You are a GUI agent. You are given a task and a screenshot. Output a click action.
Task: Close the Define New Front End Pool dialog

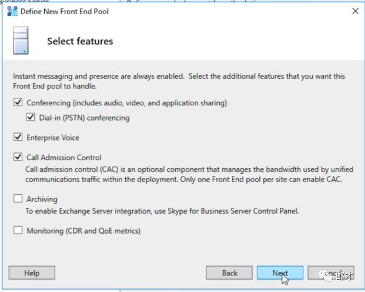point(354,11)
